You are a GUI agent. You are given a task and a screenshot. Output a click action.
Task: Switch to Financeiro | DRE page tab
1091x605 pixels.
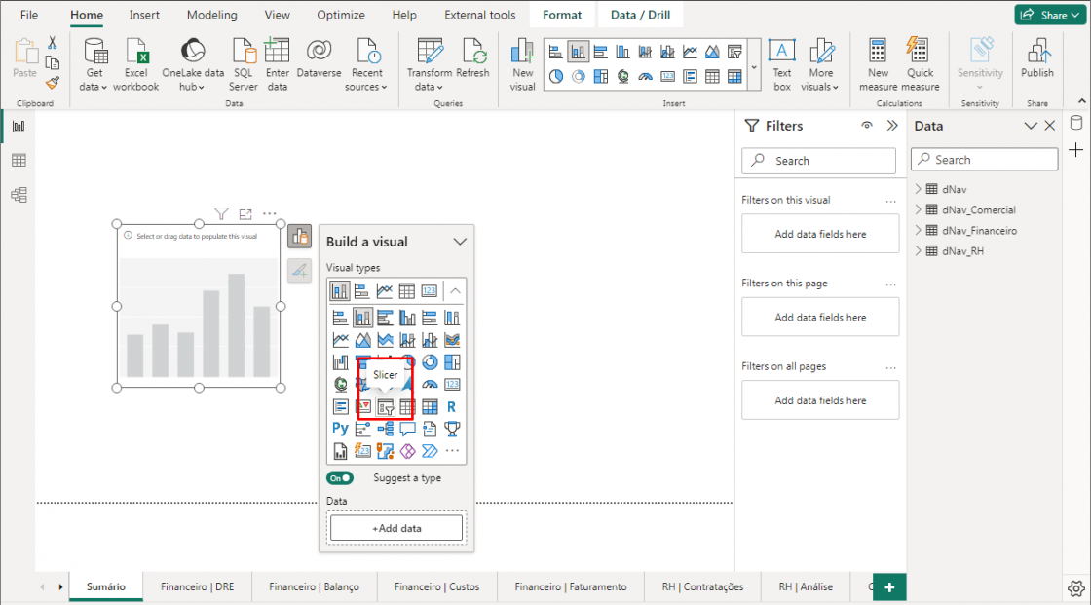click(197, 586)
